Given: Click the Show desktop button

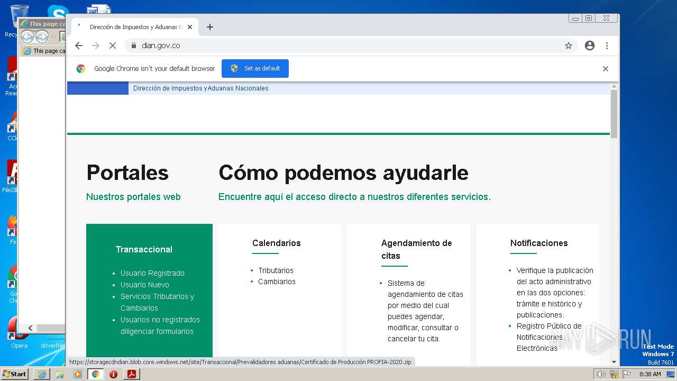Looking at the screenshot, I should tap(671, 374).
